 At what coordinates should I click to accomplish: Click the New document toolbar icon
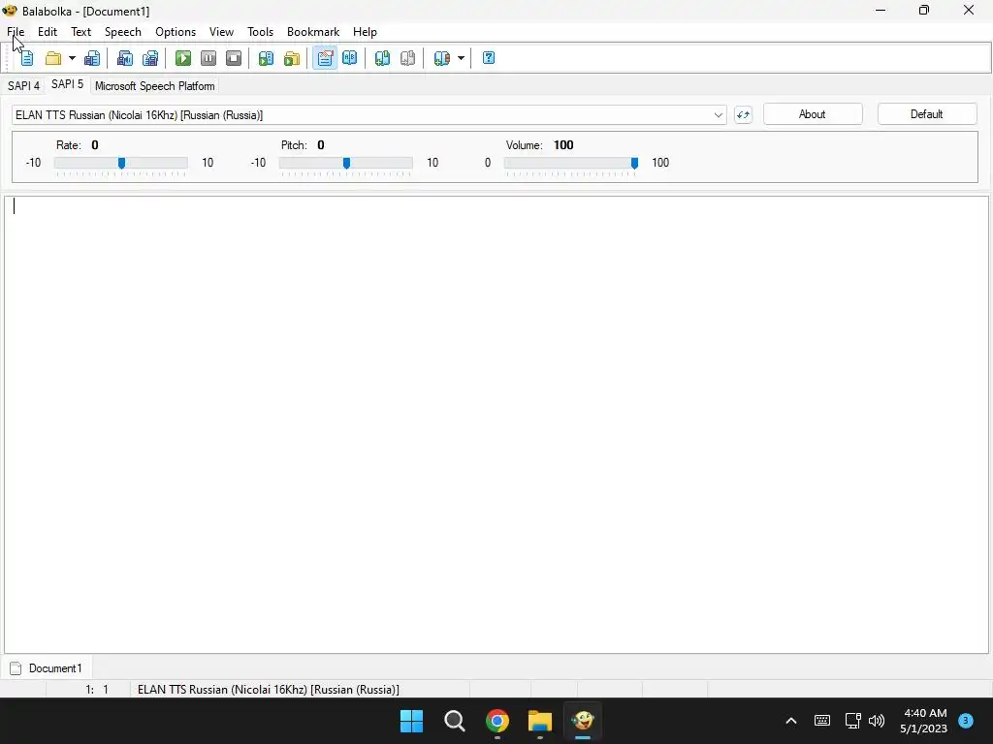27,58
